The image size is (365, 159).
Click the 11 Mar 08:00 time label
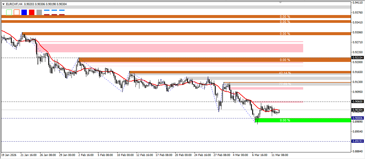pyautogui.click(x=280, y=155)
